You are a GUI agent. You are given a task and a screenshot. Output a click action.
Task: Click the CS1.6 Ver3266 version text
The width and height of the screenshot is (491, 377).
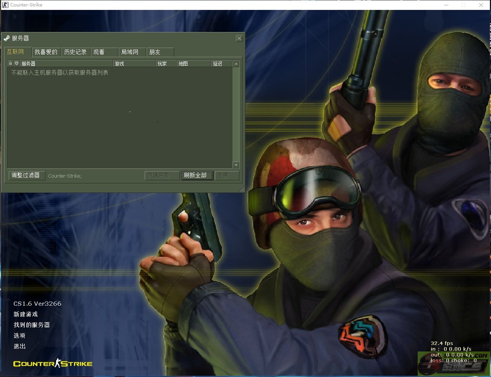37,304
